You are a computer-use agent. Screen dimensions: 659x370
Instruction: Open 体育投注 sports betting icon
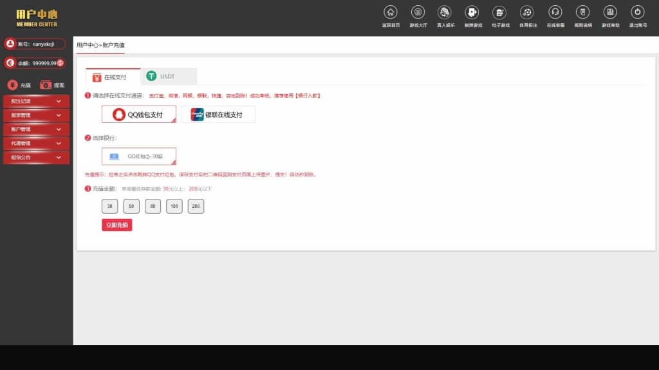[x=527, y=12]
